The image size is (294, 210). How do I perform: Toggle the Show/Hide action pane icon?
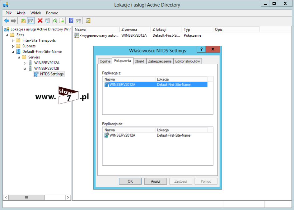[79, 21]
